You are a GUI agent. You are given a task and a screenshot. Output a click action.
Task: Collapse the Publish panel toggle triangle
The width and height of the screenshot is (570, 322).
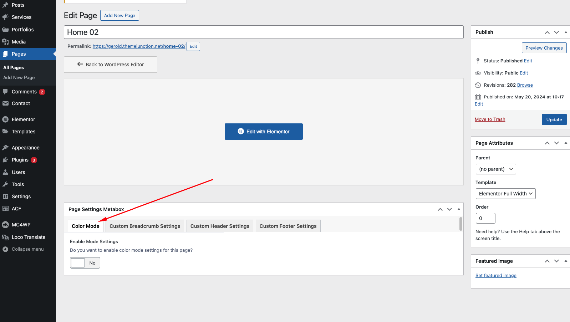coord(566,32)
